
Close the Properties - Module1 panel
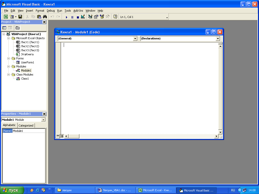44,114
